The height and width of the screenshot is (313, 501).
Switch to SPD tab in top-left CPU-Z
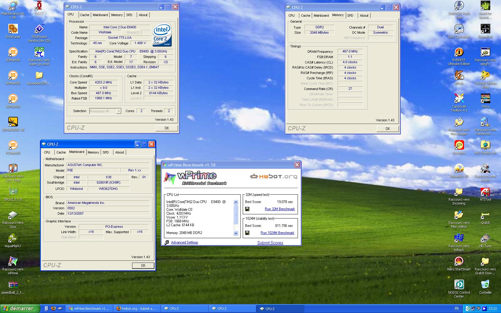129,15
